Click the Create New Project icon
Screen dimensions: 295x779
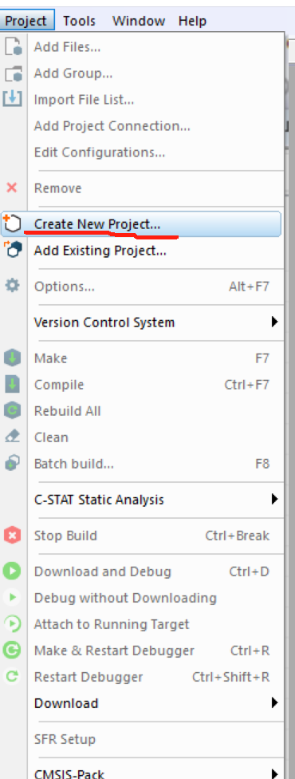pos(11,224)
